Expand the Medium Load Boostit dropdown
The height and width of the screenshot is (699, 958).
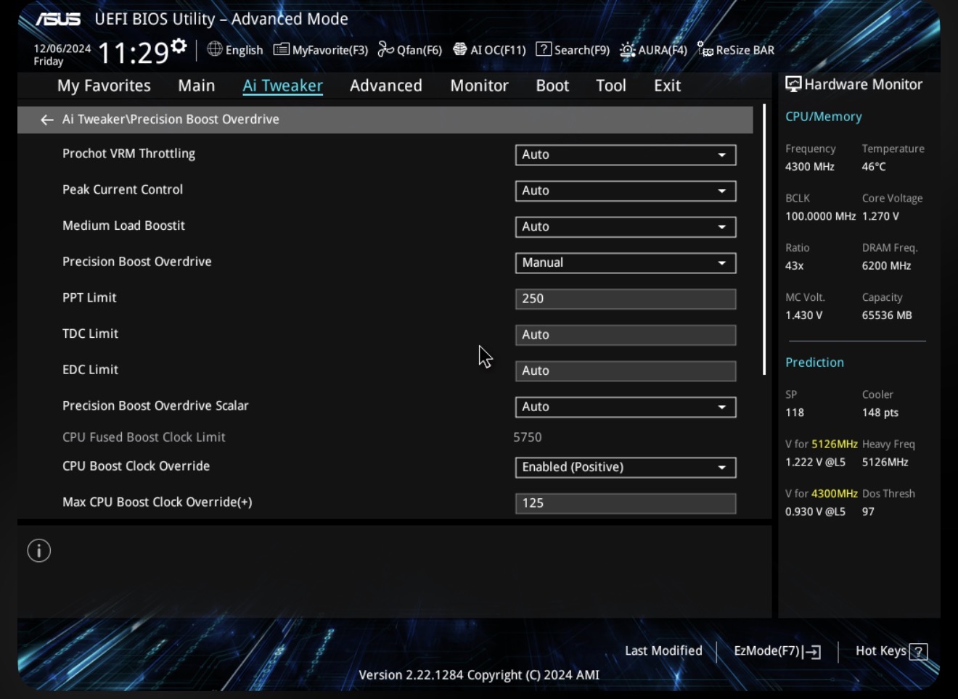pos(626,227)
